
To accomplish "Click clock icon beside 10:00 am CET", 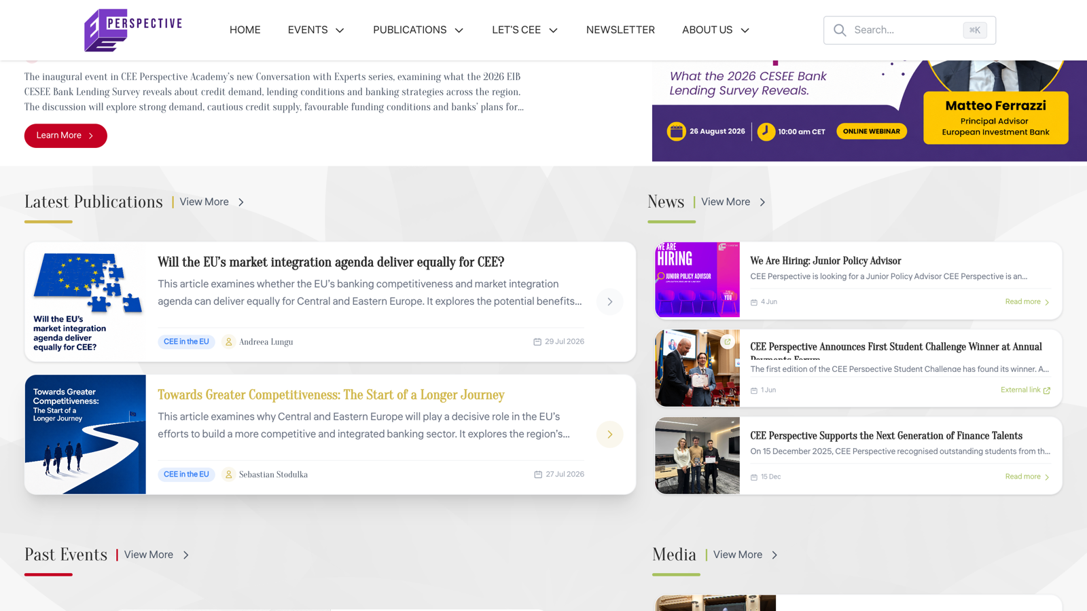I will [x=766, y=132].
